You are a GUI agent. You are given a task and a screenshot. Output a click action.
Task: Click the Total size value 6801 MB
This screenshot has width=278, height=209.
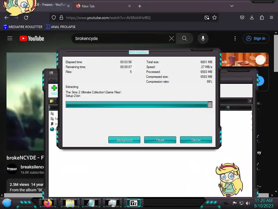(x=206, y=62)
